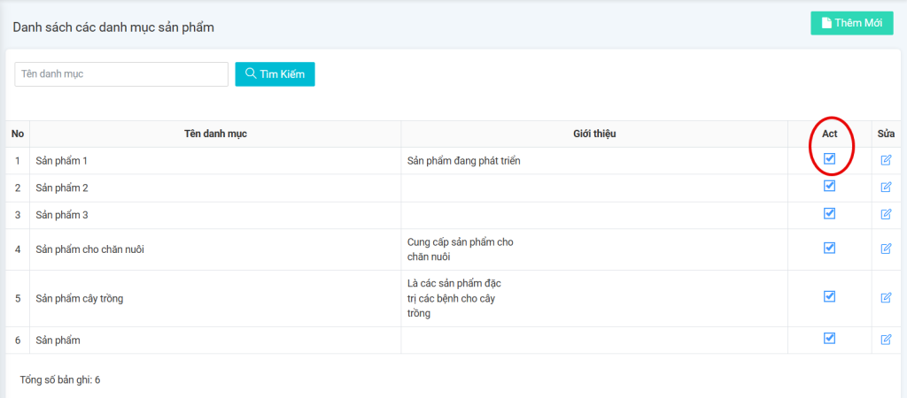Click the Tên danh mục column header
This screenshot has height=398, width=907.
point(215,134)
